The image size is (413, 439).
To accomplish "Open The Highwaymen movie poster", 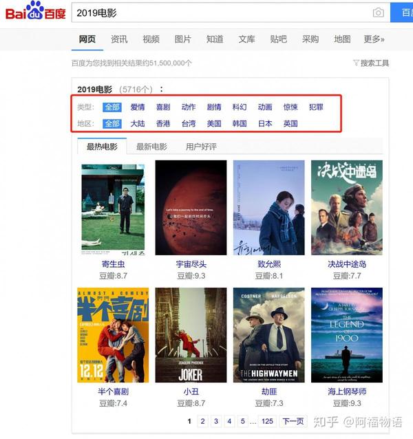I will (x=269, y=335).
